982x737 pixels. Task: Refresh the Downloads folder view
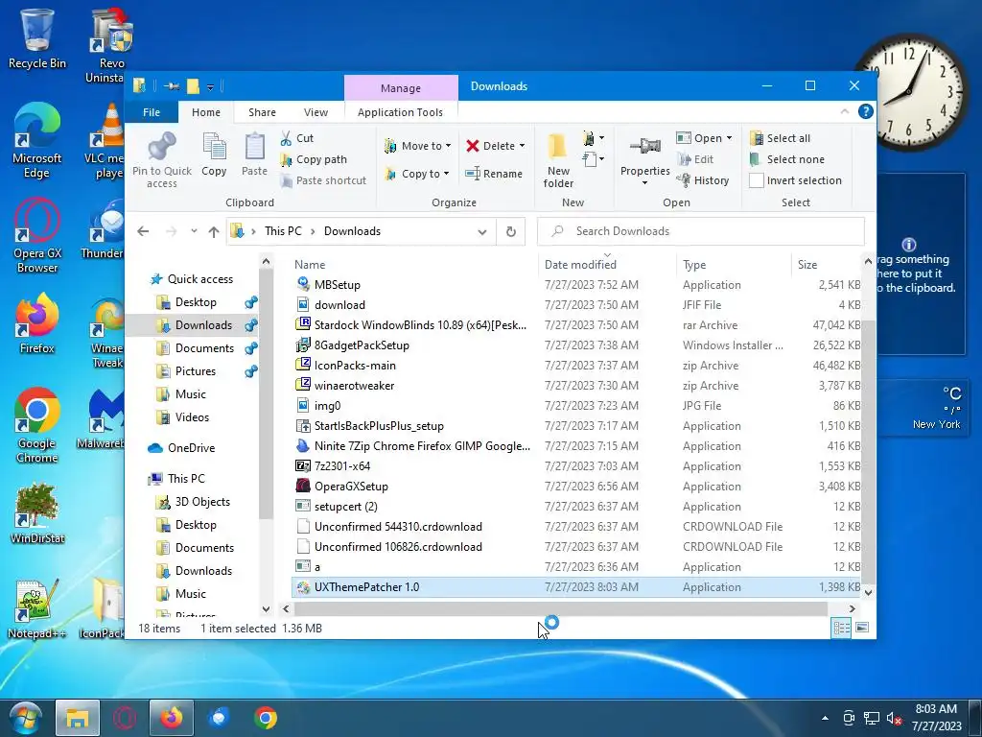511,231
